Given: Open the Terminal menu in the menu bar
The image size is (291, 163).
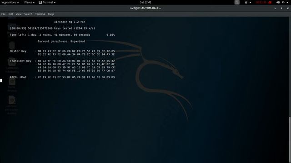Looking at the screenshot, I should tap(40, 14).
